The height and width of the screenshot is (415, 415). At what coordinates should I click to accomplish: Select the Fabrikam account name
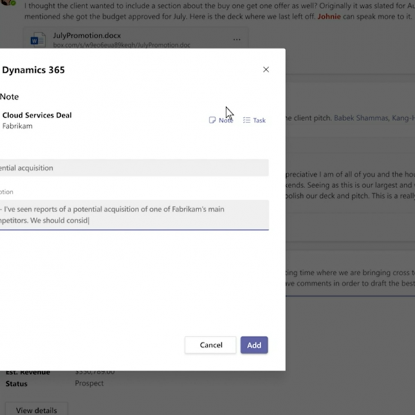point(17,126)
